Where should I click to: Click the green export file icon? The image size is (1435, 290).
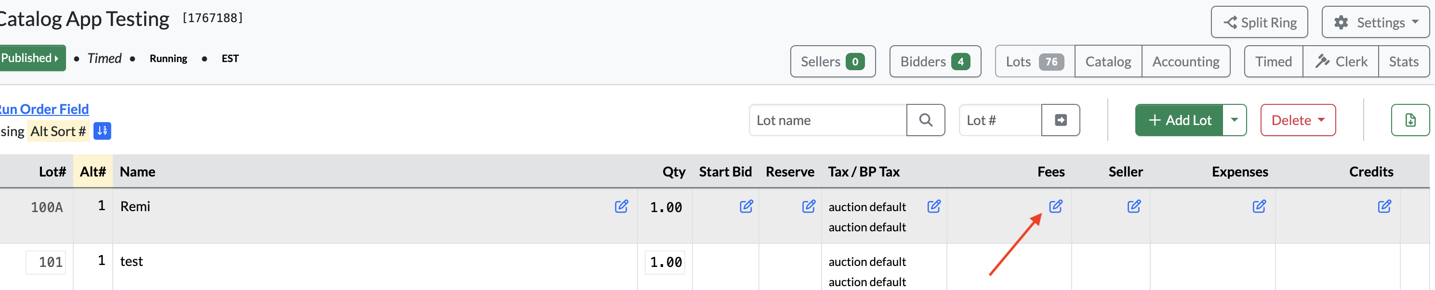(1410, 120)
